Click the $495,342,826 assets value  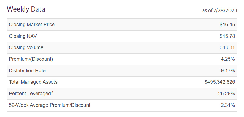[x=220, y=82]
